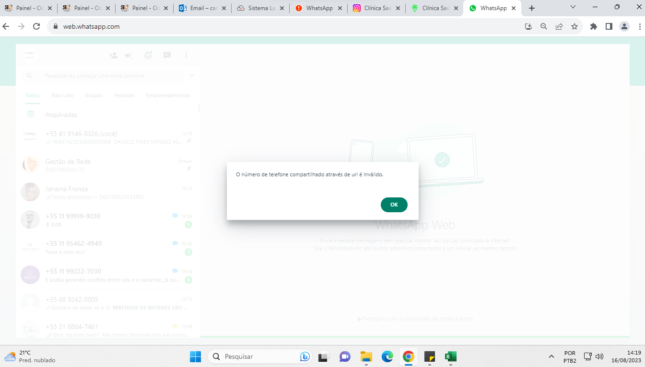Screen dimensions: 645x367
Task: Select the Grupos chat filter
Action: pos(94,95)
